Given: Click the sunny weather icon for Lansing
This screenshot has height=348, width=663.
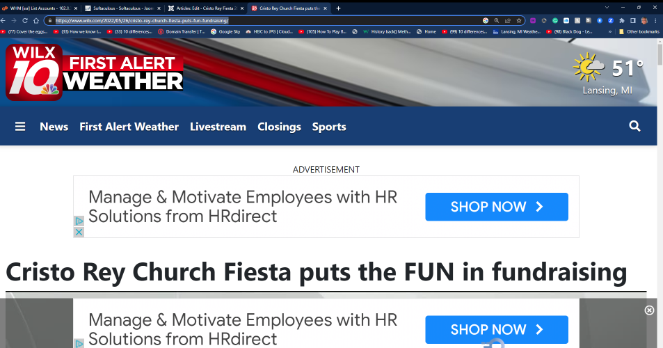Looking at the screenshot, I should (589, 68).
